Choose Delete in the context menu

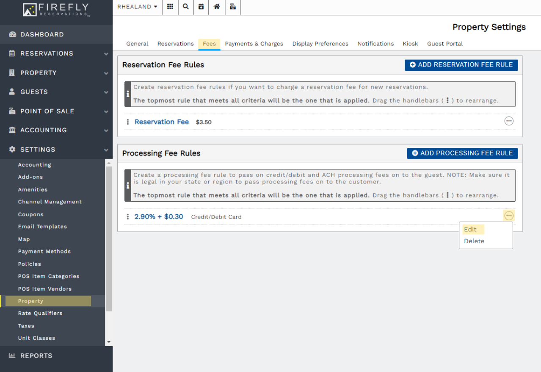coord(474,241)
